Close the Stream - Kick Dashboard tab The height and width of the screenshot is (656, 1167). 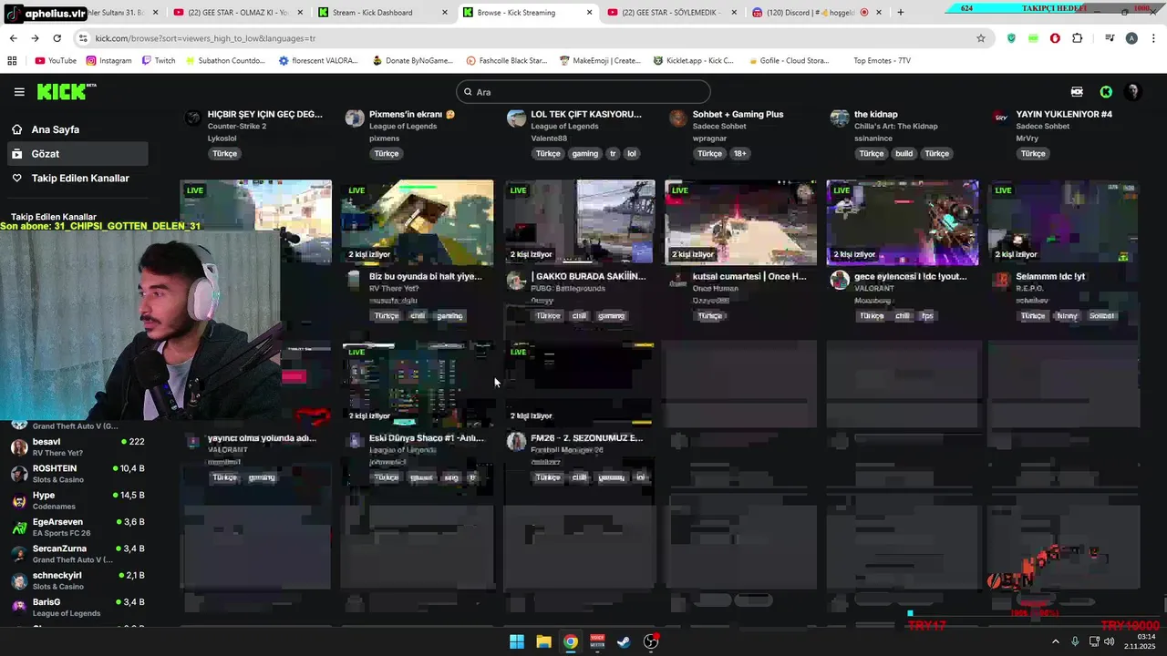[445, 13]
